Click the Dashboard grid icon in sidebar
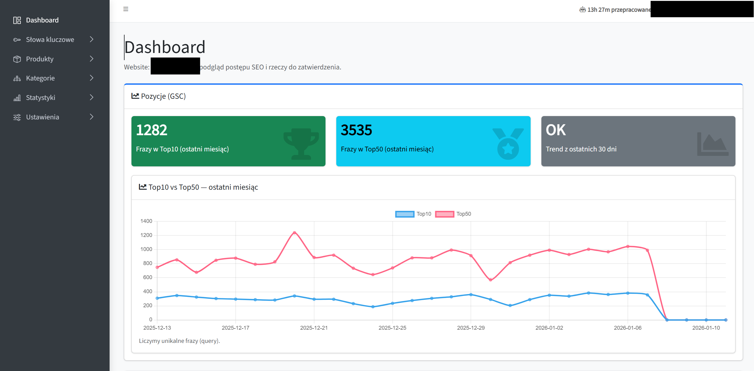754x371 pixels. (17, 20)
